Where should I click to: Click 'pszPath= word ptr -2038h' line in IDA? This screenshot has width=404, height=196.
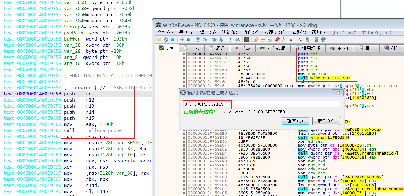(x=97, y=33)
